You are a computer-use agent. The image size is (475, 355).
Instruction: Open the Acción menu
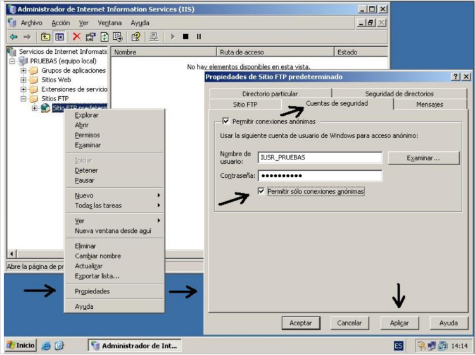61,23
